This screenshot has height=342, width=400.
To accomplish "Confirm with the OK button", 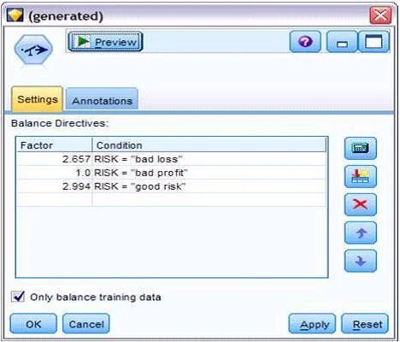I will [33, 323].
